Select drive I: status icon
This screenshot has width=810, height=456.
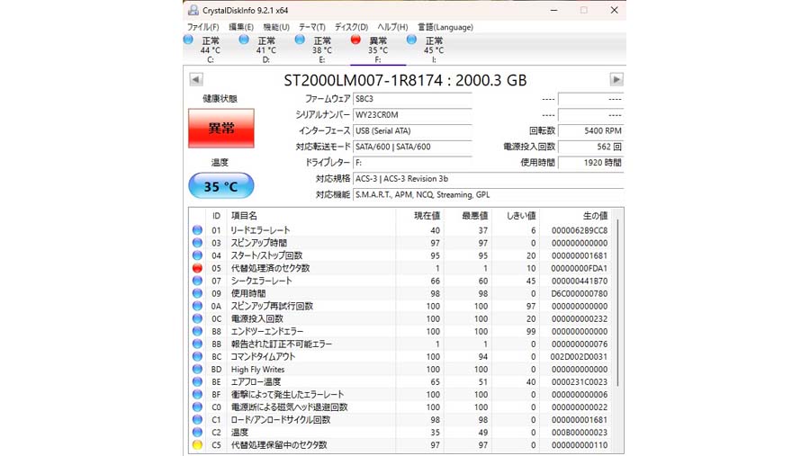tap(411, 40)
